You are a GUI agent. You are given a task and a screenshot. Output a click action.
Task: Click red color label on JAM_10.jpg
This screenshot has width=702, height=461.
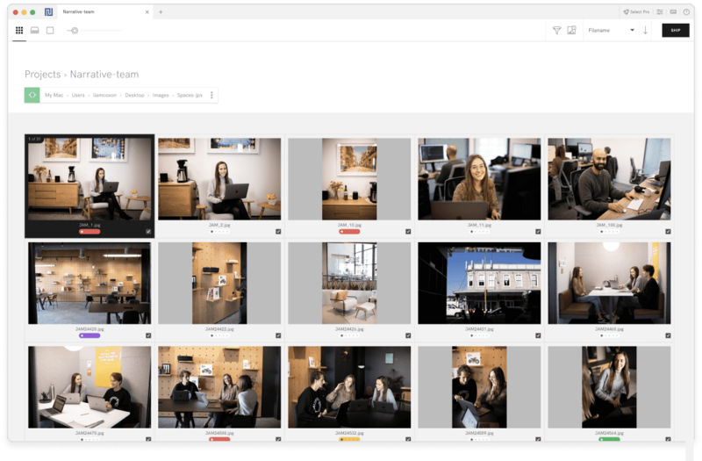tap(349, 232)
